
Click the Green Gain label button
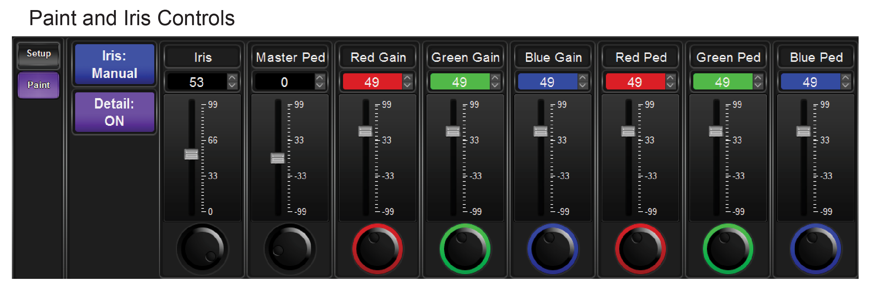(x=465, y=57)
